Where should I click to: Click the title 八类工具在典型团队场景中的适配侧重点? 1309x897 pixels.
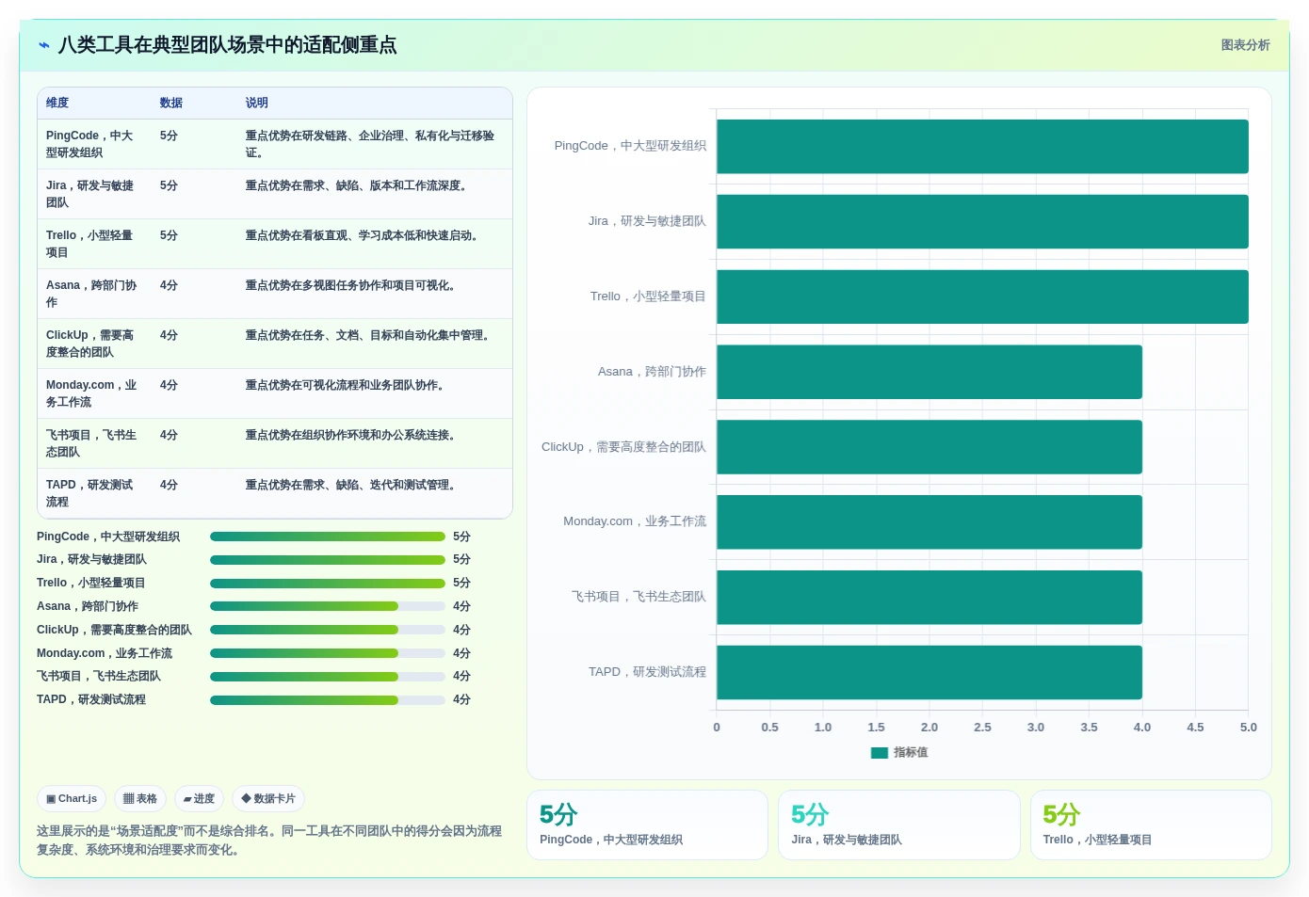click(227, 45)
